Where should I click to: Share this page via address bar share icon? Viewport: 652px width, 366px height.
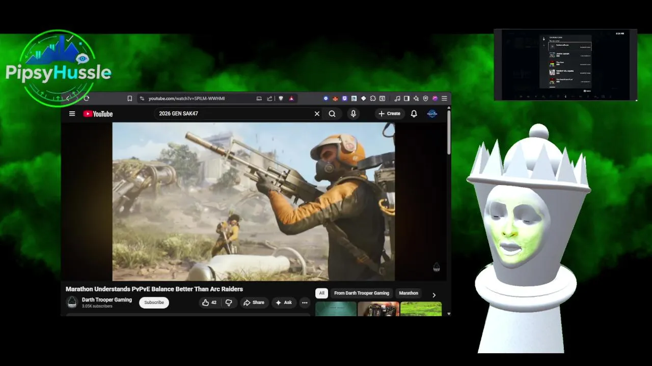(x=269, y=99)
